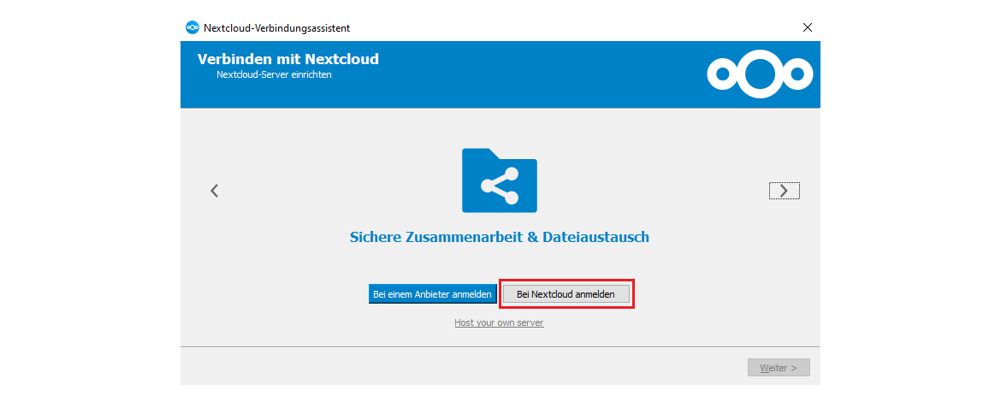The image size is (1001, 402).
Task: Click the center ring of the Nextcloud logo
Action: (x=759, y=74)
